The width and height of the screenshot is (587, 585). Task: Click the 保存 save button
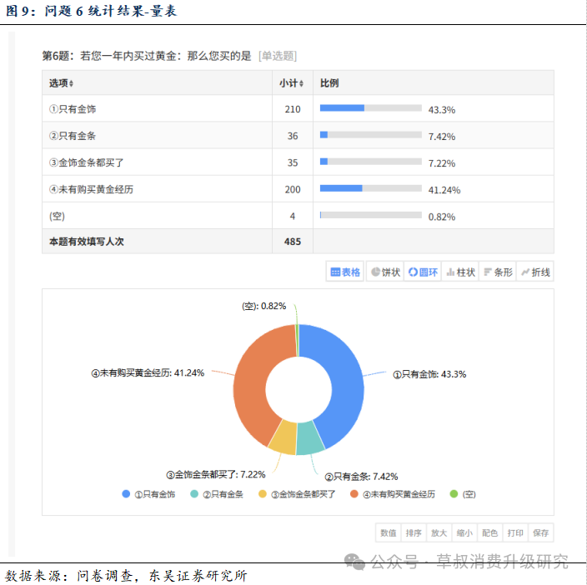point(541,532)
